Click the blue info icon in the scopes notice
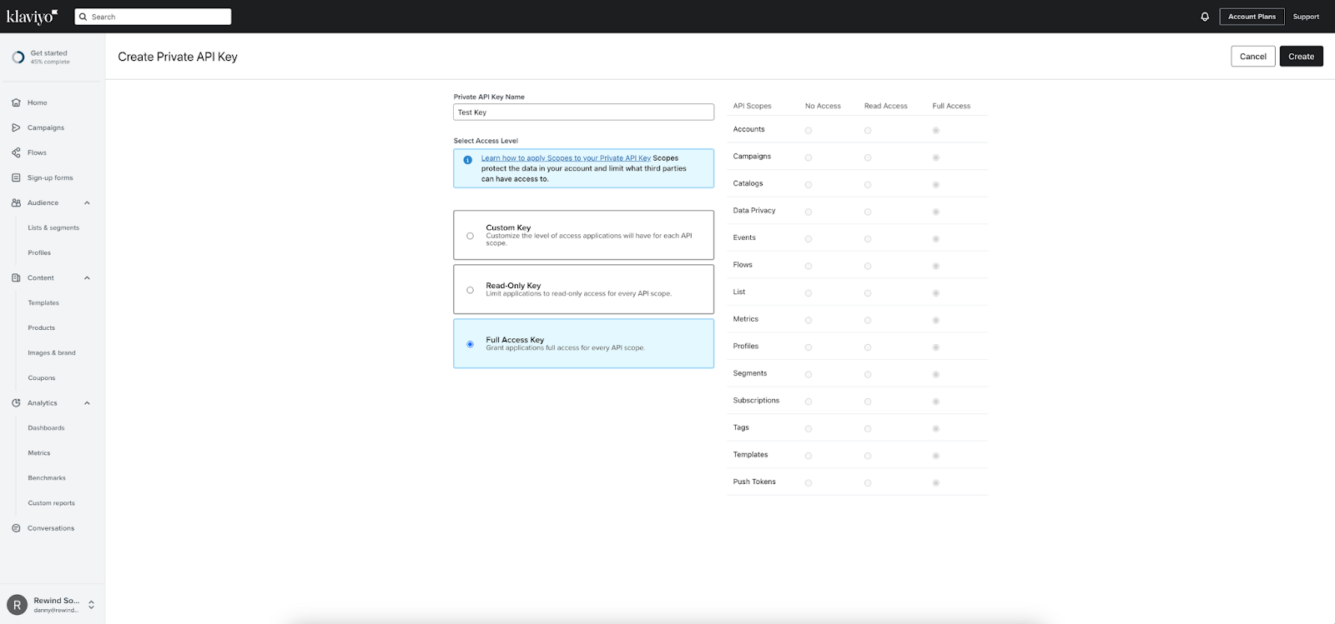Viewport: 1335px width, 624px height. pos(468,160)
